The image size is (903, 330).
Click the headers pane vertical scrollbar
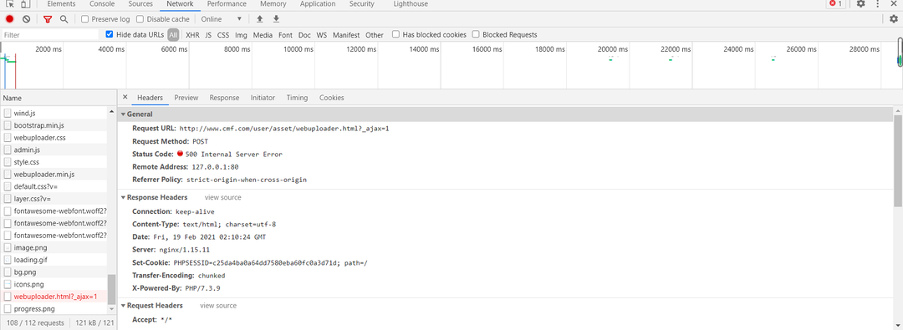(898, 160)
